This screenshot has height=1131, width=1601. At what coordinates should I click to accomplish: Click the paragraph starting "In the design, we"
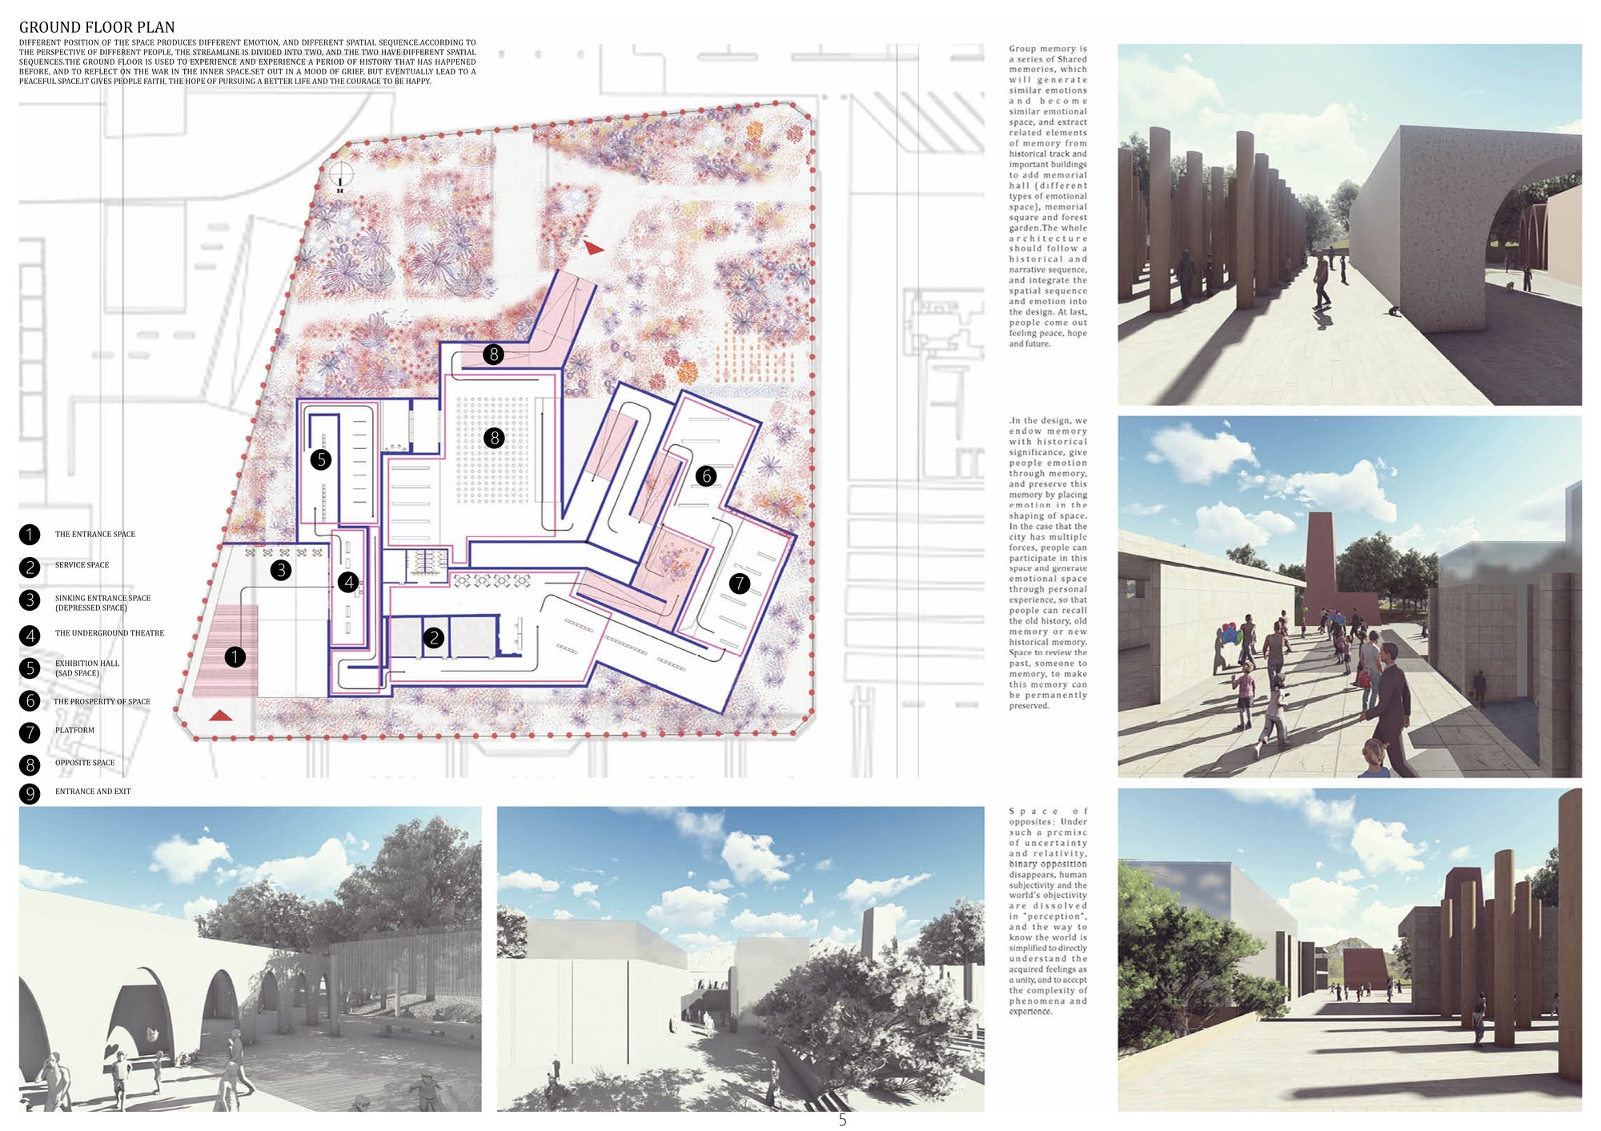[1048, 563]
